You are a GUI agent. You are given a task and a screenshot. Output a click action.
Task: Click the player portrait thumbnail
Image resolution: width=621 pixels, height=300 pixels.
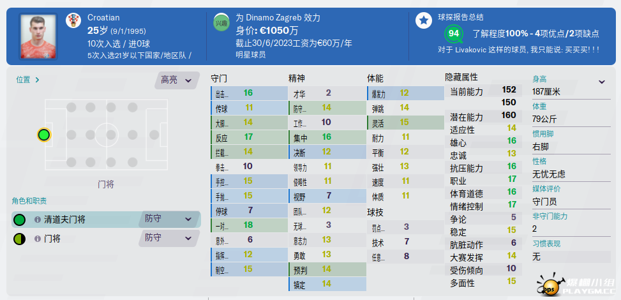point(38,36)
